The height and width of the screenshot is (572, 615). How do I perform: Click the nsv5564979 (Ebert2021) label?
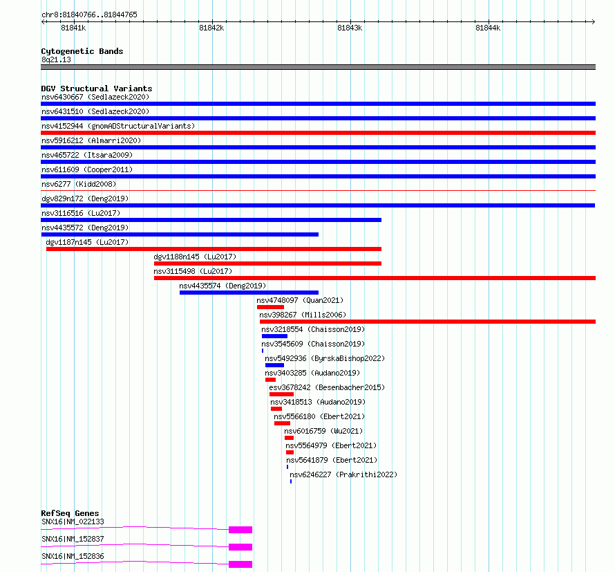[331, 445]
